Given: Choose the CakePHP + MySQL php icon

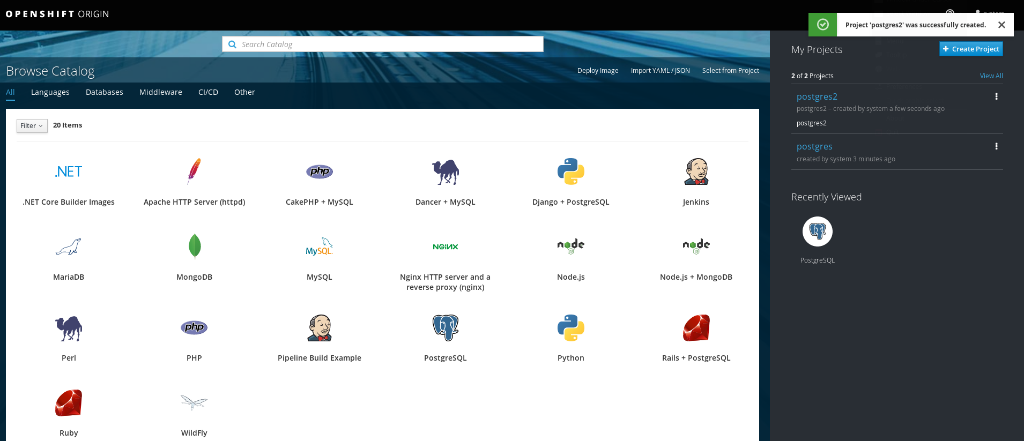Looking at the screenshot, I should (320, 171).
